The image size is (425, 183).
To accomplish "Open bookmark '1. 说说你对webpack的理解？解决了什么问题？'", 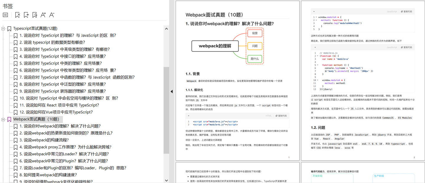I will pyautogui.click(x=60, y=126).
